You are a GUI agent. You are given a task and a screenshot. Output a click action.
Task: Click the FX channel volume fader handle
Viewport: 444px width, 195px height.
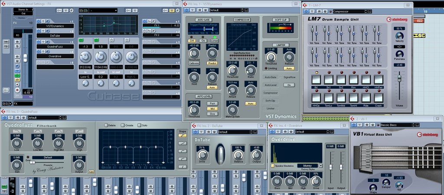coord(25,58)
